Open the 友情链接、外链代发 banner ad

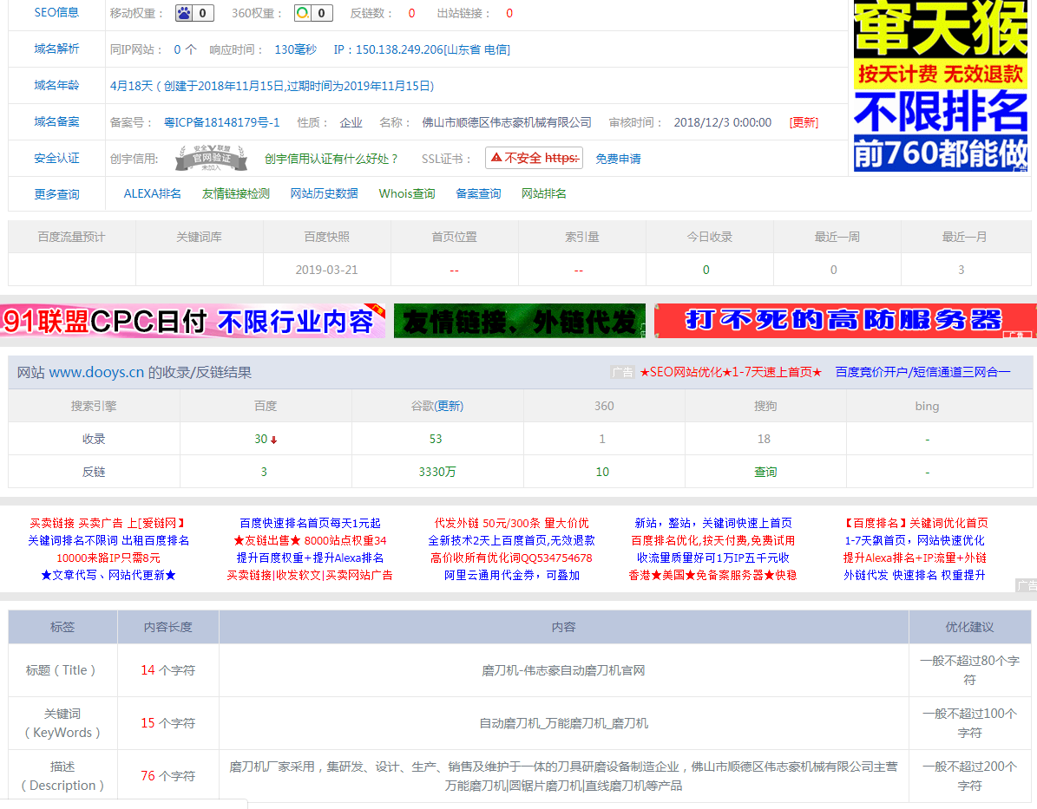click(520, 321)
